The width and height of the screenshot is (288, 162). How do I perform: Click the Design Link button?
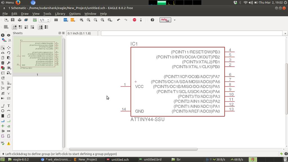pos(165,20)
